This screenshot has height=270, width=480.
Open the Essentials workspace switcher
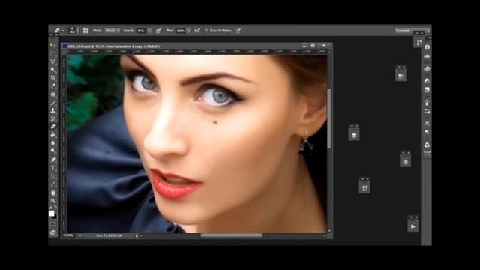coord(412,31)
